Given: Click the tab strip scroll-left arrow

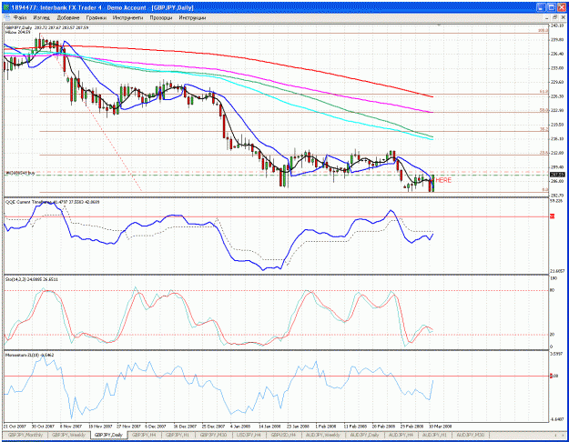Looking at the screenshot, I should [555, 435].
